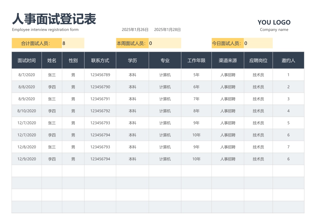Click the start date 2025年1月26日

[x=135, y=29]
